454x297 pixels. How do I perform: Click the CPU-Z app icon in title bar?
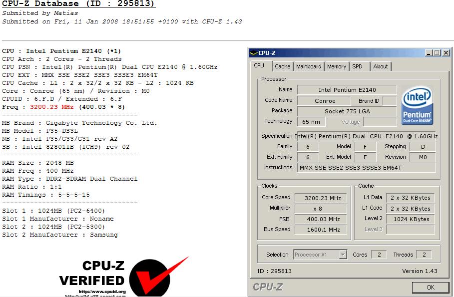coord(253,53)
